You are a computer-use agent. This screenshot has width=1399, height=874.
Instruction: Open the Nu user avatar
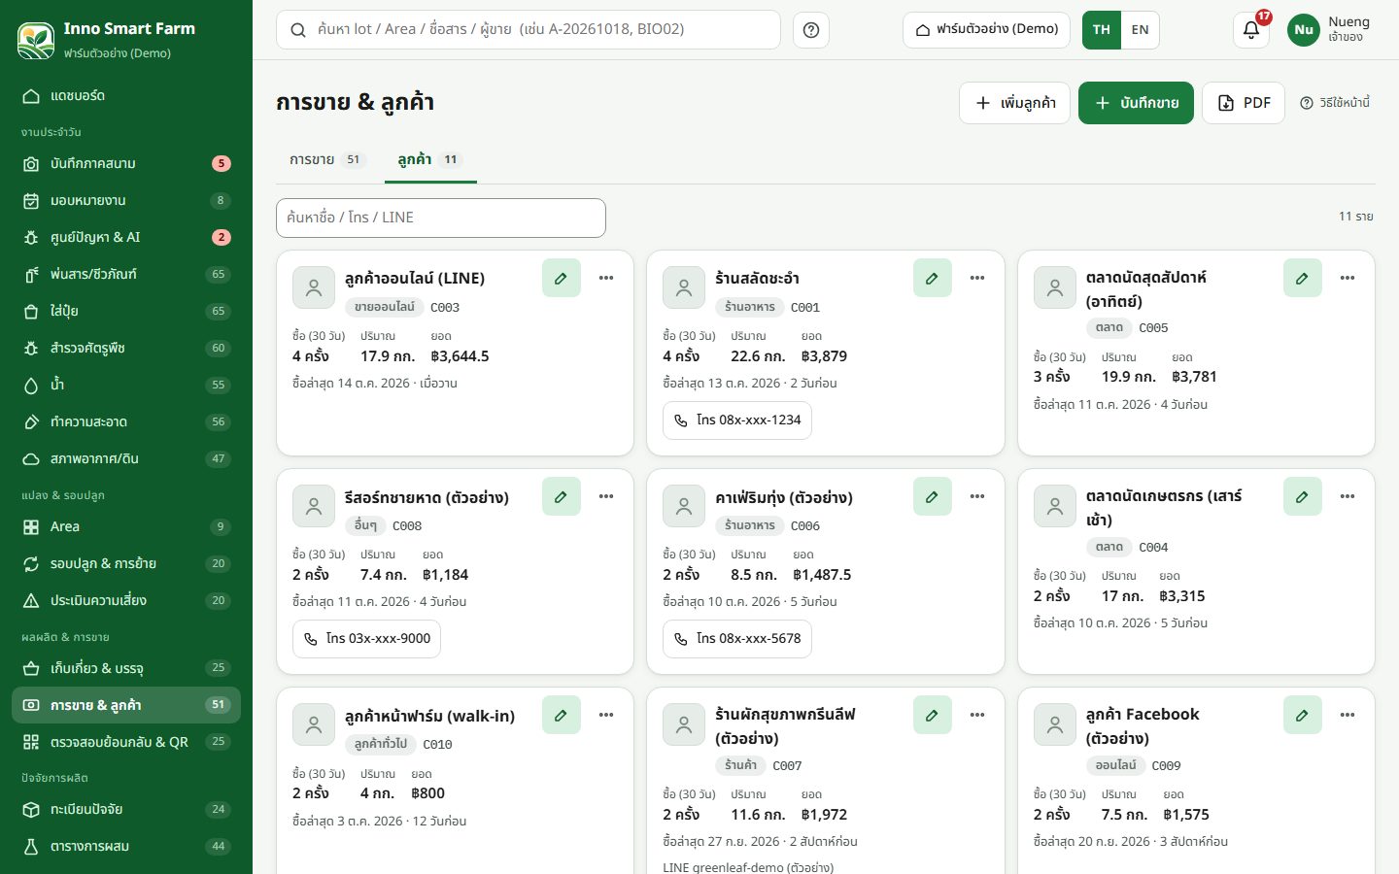point(1304,30)
